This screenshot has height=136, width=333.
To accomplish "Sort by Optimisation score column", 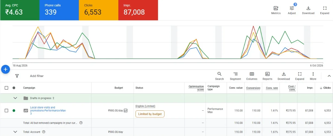I will tap(196, 88).
